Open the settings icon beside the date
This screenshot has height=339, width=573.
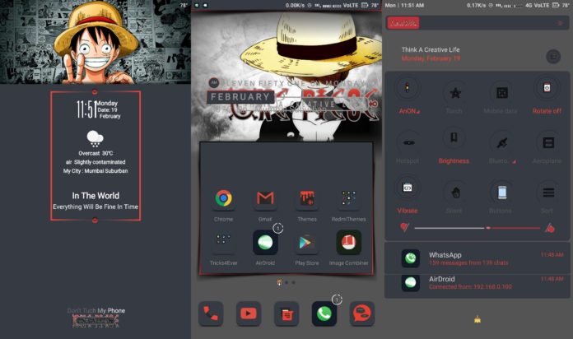553,57
